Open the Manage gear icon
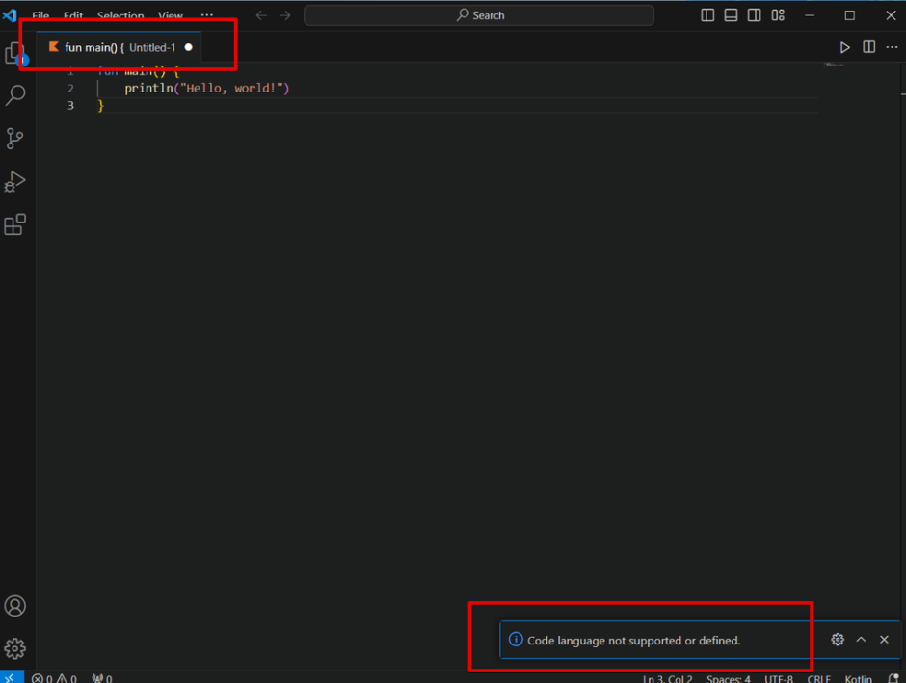The width and height of the screenshot is (906, 683). [14, 648]
